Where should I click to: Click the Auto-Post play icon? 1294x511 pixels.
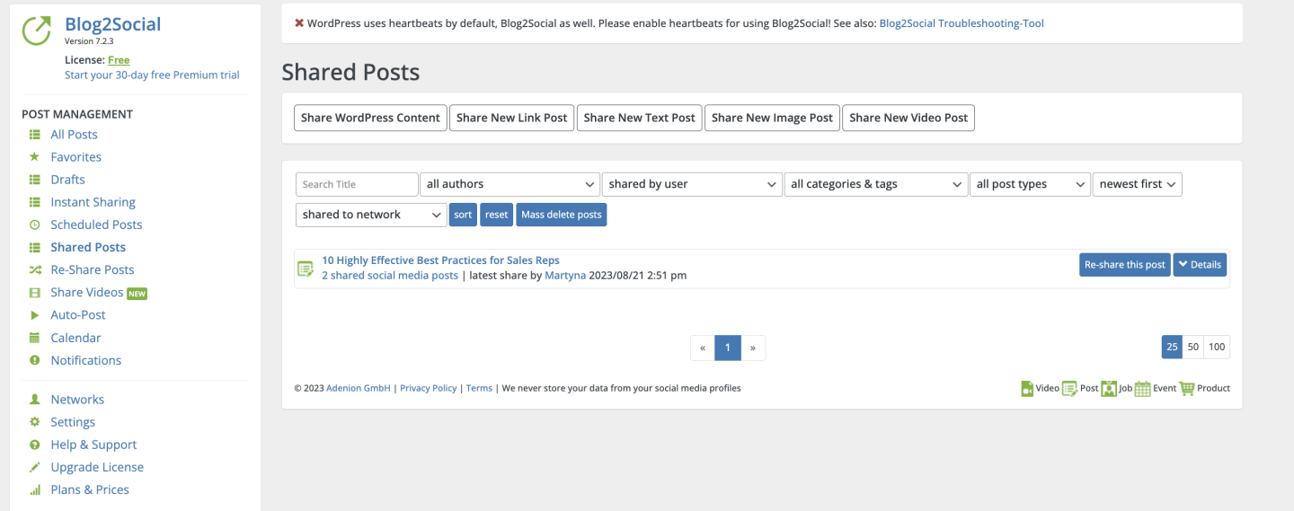click(x=35, y=315)
